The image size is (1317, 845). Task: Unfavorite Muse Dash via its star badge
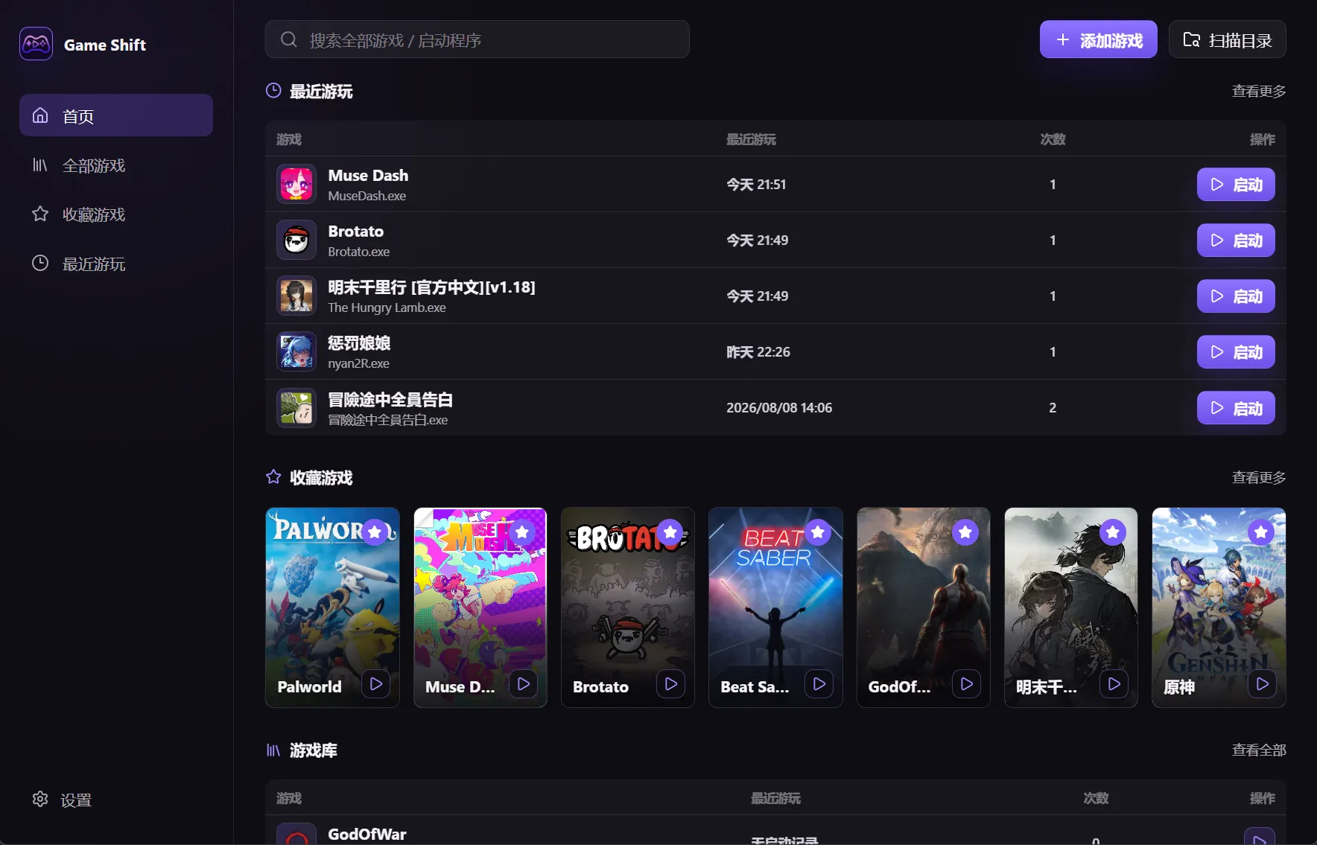click(522, 532)
